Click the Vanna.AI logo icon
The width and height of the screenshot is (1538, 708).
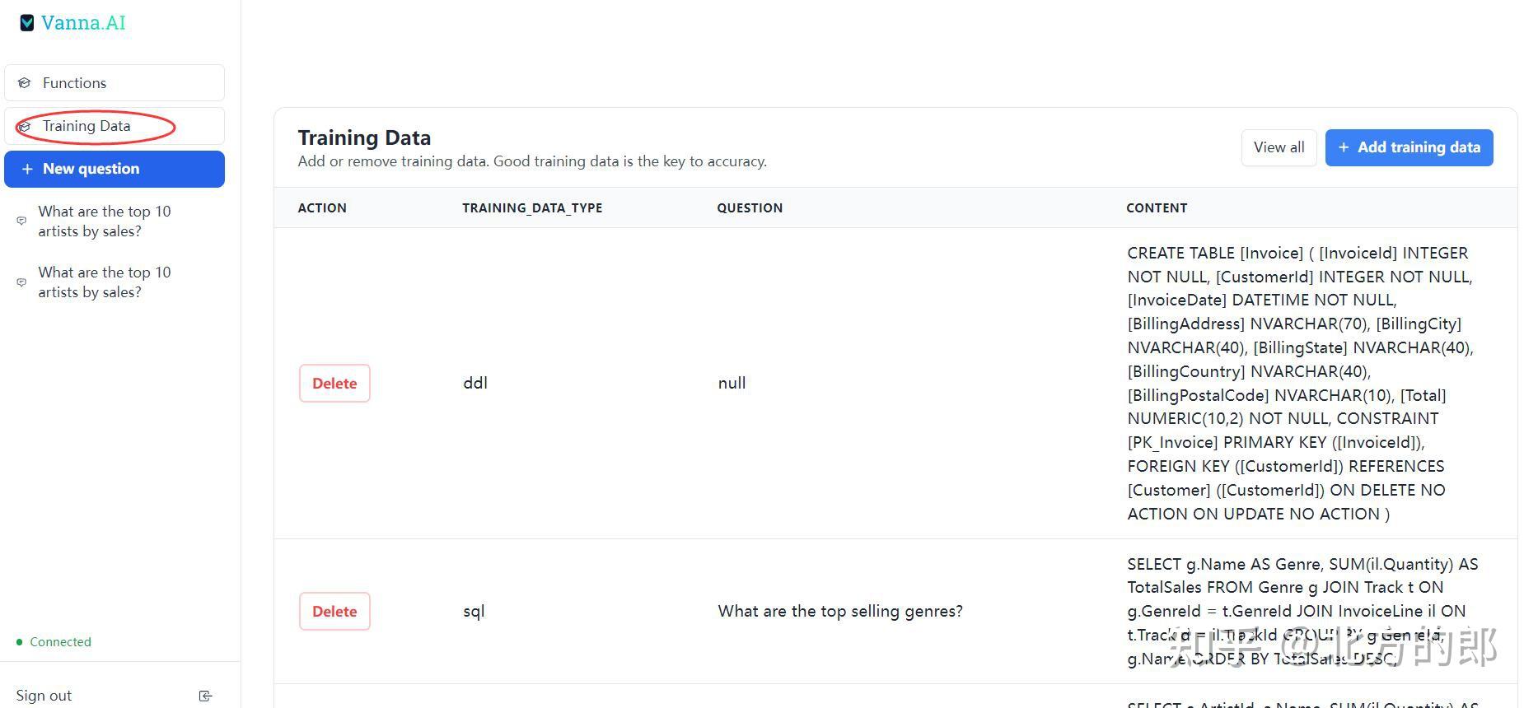27,23
